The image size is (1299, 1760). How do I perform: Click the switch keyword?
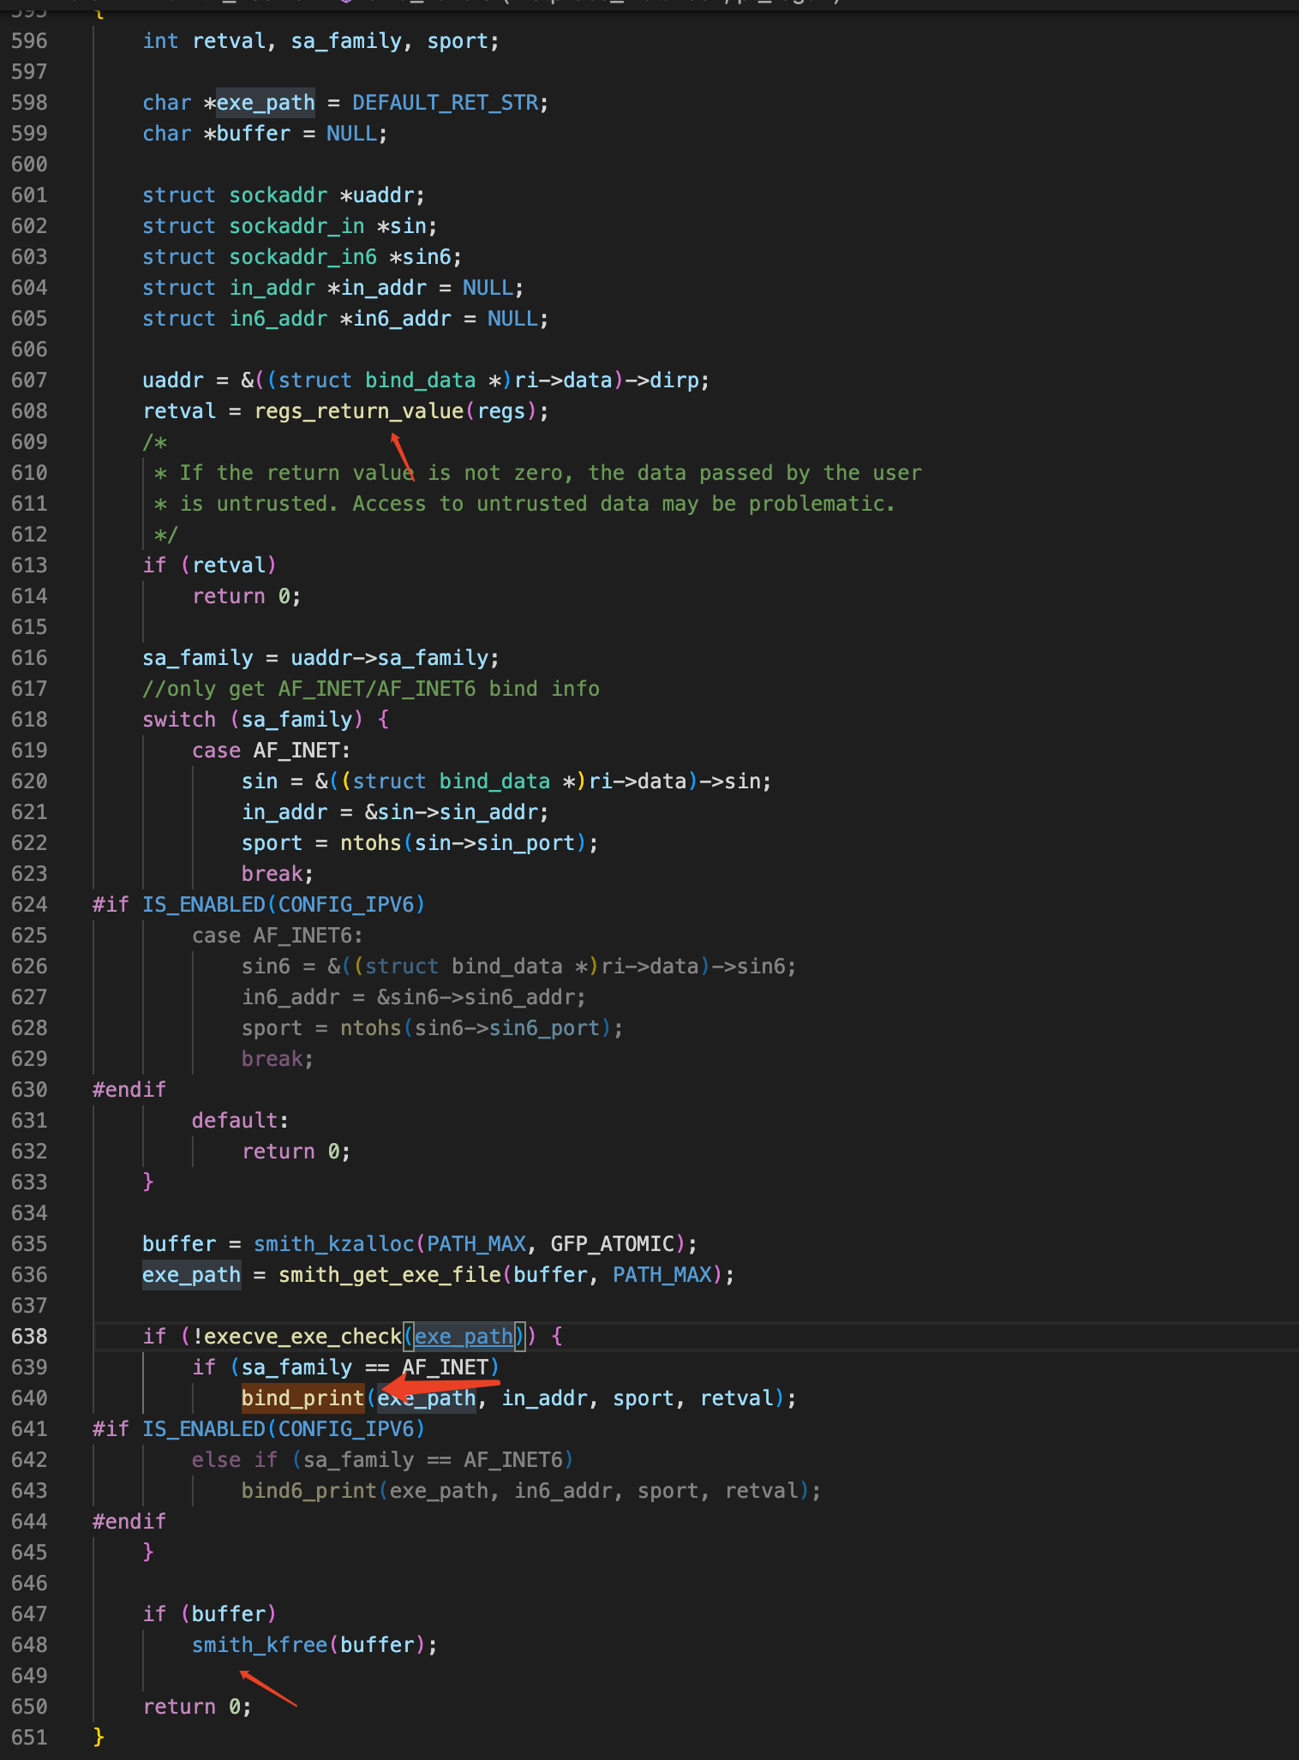pos(179,720)
